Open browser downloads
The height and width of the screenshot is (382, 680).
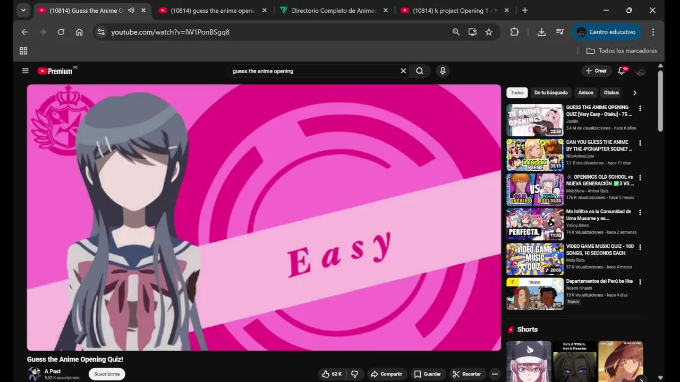coord(541,32)
